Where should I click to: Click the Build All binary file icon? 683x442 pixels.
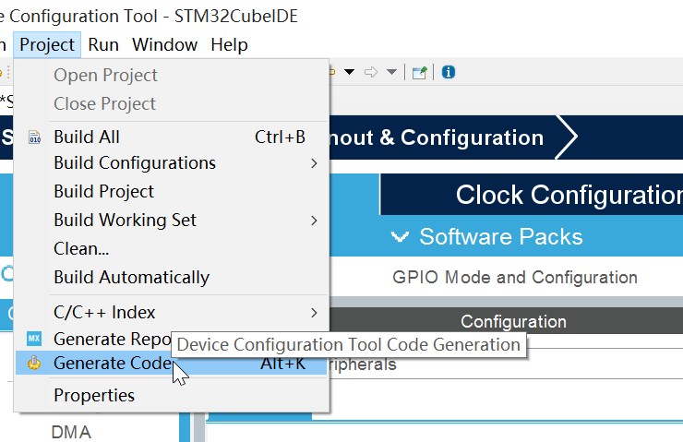[34, 137]
